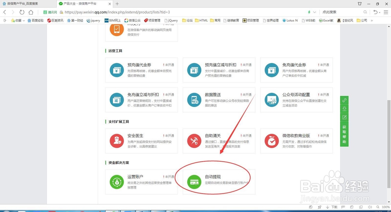The image size is (391, 212).
Task: Open the 安全医生 product title
Action: click(135, 135)
